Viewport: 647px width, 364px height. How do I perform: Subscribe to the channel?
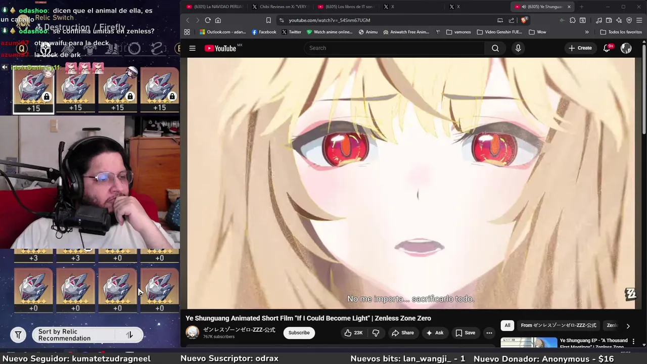pyautogui.click(x=299, y=333)
